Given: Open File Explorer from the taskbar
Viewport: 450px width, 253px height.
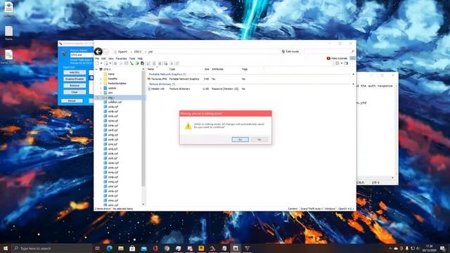Looking at the screenshot, I should click(121, 248).
